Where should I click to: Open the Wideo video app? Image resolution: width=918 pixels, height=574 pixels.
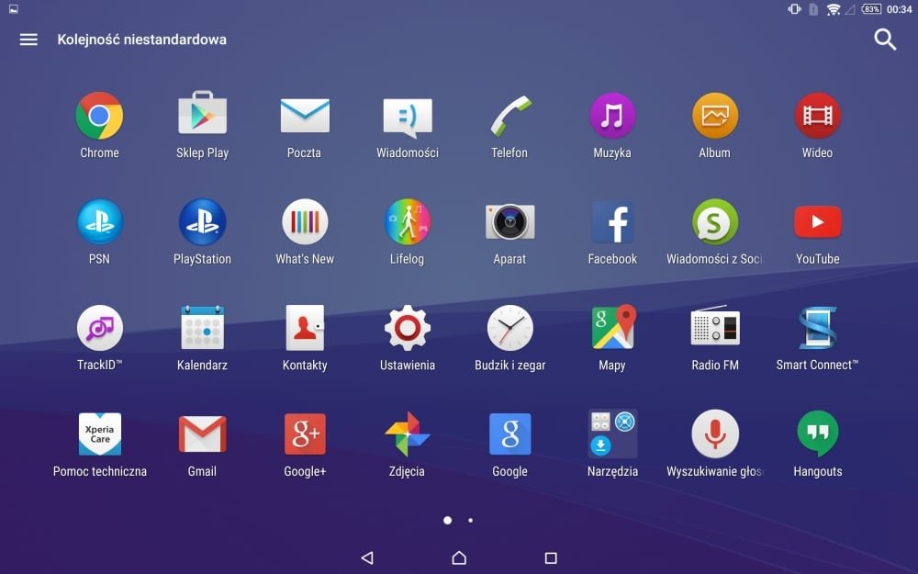click(x=817, y=116)
